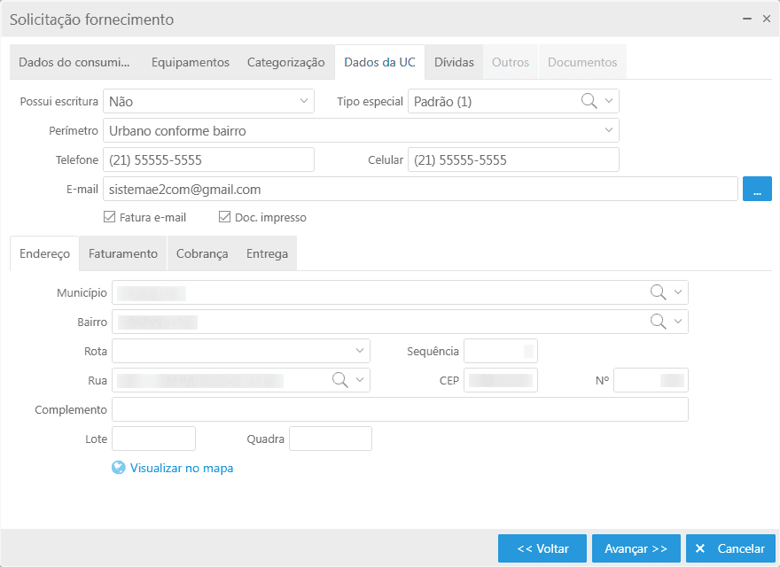
Task: Click the blue ellipsis button next to E-mail
Action: click(757, 189)
